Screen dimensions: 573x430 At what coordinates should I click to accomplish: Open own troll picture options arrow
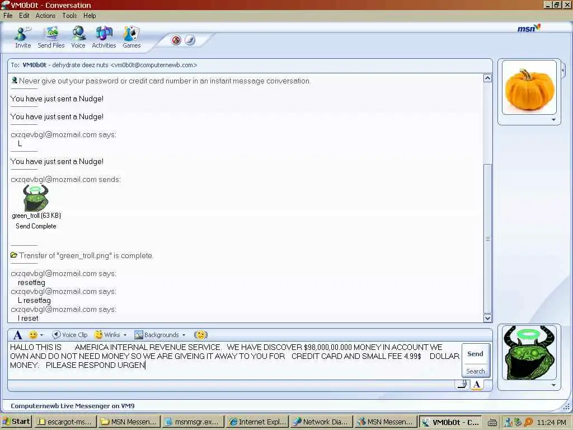pos(553,385)
